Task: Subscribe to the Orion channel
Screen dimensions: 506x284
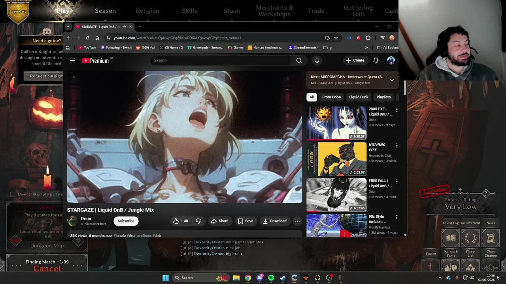Action: pos(126,221)
